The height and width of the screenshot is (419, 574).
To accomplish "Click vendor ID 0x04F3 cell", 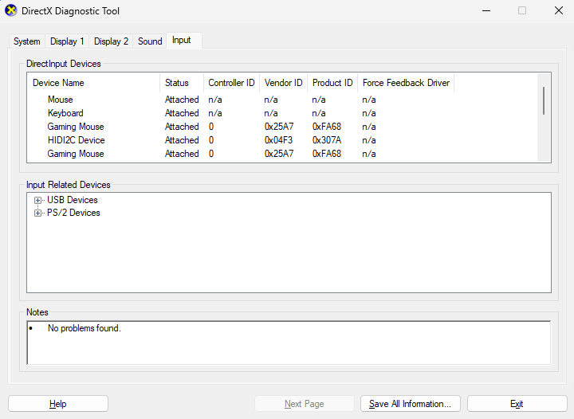I will (278, 140).
